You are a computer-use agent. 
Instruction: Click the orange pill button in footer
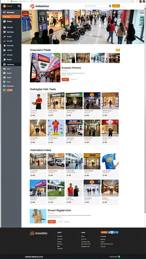104,232
